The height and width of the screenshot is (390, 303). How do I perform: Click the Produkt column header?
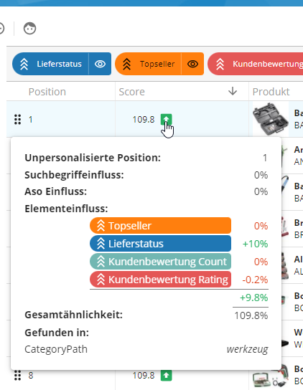click(271, 92)
